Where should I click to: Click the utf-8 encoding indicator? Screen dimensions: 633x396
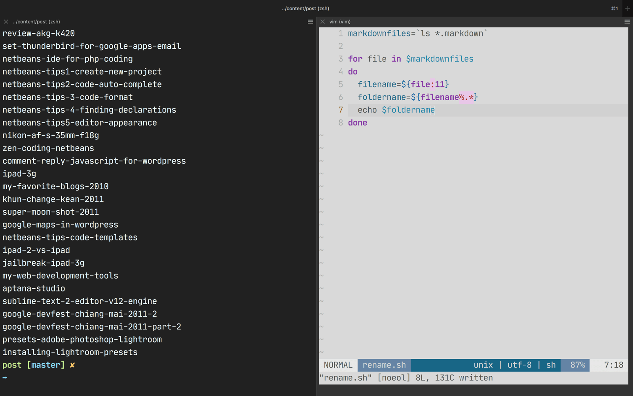point(519,365)
